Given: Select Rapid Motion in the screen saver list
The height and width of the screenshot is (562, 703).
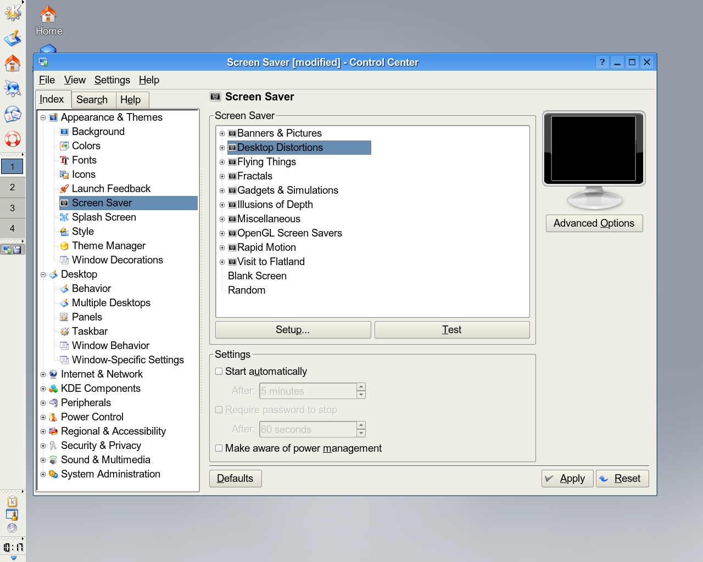Looking at the screenshot, I should (x=266, y=248).
